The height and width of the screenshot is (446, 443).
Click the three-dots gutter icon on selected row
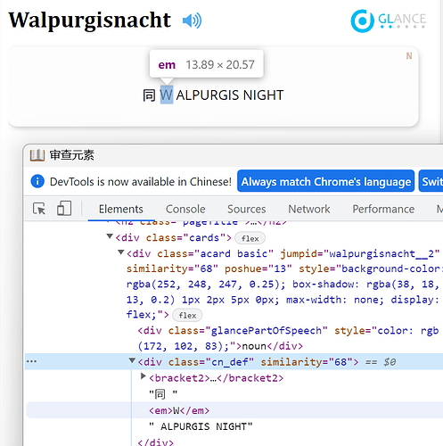31,361
